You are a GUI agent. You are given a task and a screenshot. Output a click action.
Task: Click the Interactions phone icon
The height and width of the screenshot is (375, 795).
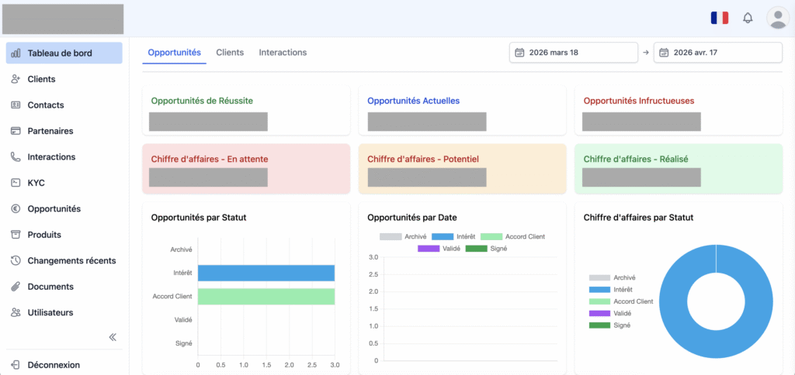tap(16, 157)
